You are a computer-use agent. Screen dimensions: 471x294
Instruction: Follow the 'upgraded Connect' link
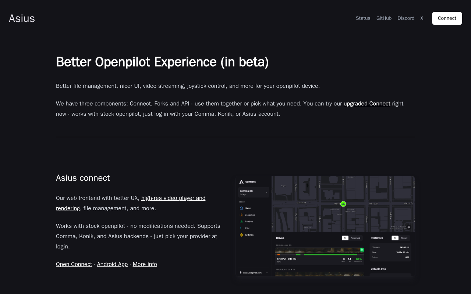(x=366, y=104)
